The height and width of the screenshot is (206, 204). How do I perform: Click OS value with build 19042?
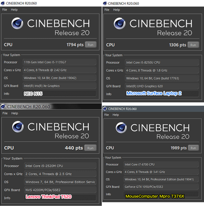(x=59, y=78)
